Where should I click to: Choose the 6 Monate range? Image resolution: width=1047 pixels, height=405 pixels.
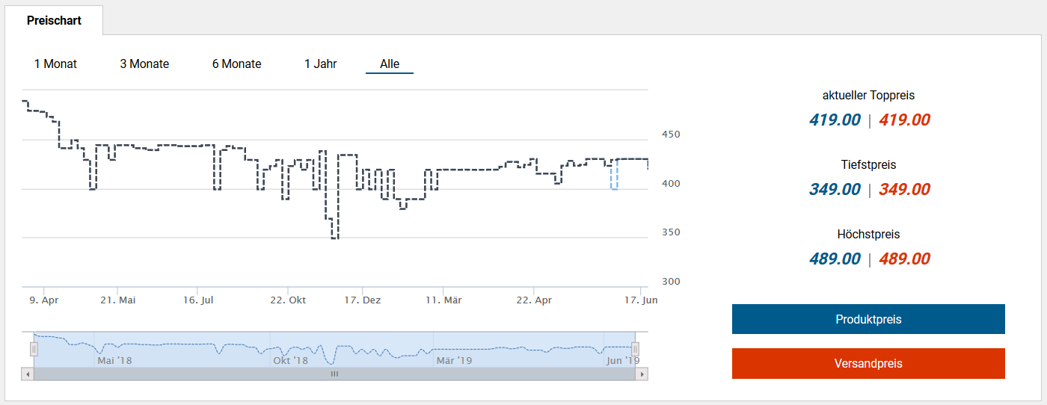point(236,64)
